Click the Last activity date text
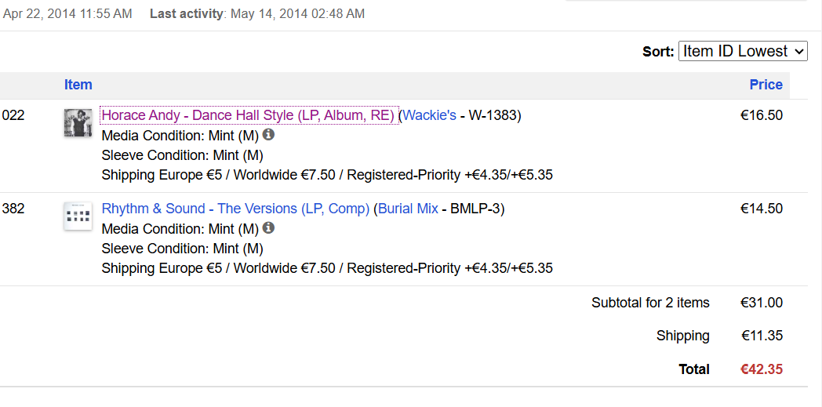This screenshot has width=822, height=407. pyautogui.click(x=297, y=14)
